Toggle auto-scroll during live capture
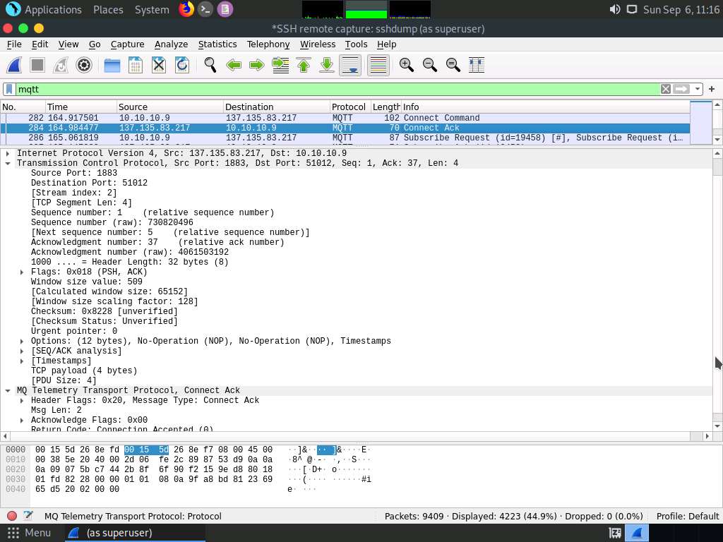This screenshot has height=542, width=723. (349, 65)
